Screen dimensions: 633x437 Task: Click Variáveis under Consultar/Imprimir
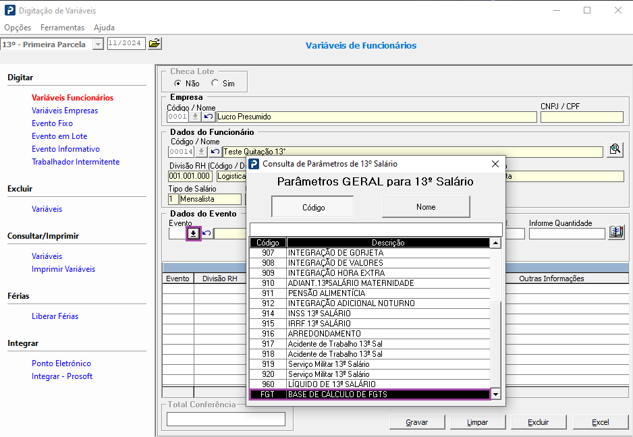click(x=47, y=256)
